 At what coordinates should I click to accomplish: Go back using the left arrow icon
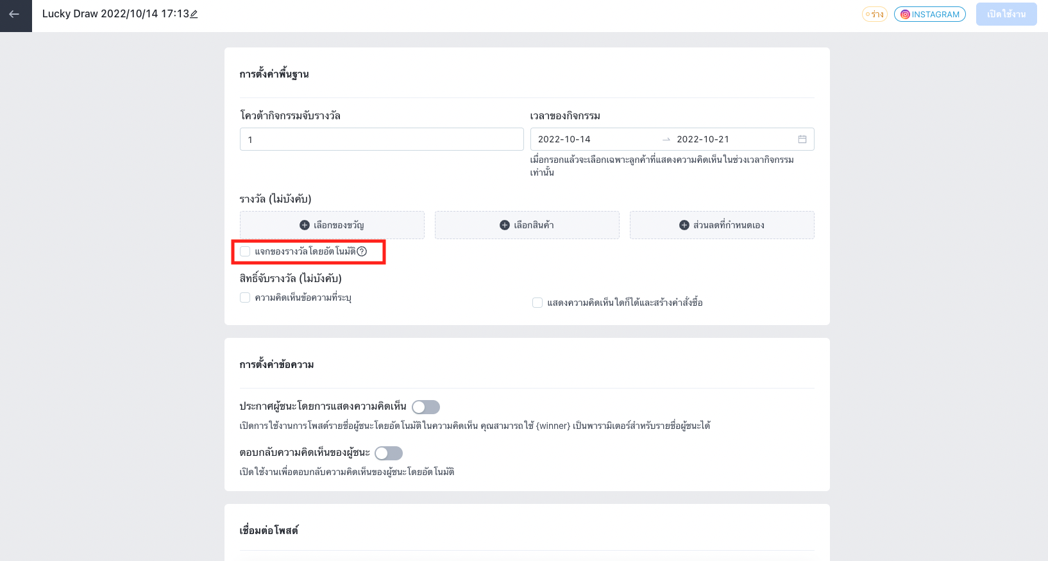click(x=14, y=14)
